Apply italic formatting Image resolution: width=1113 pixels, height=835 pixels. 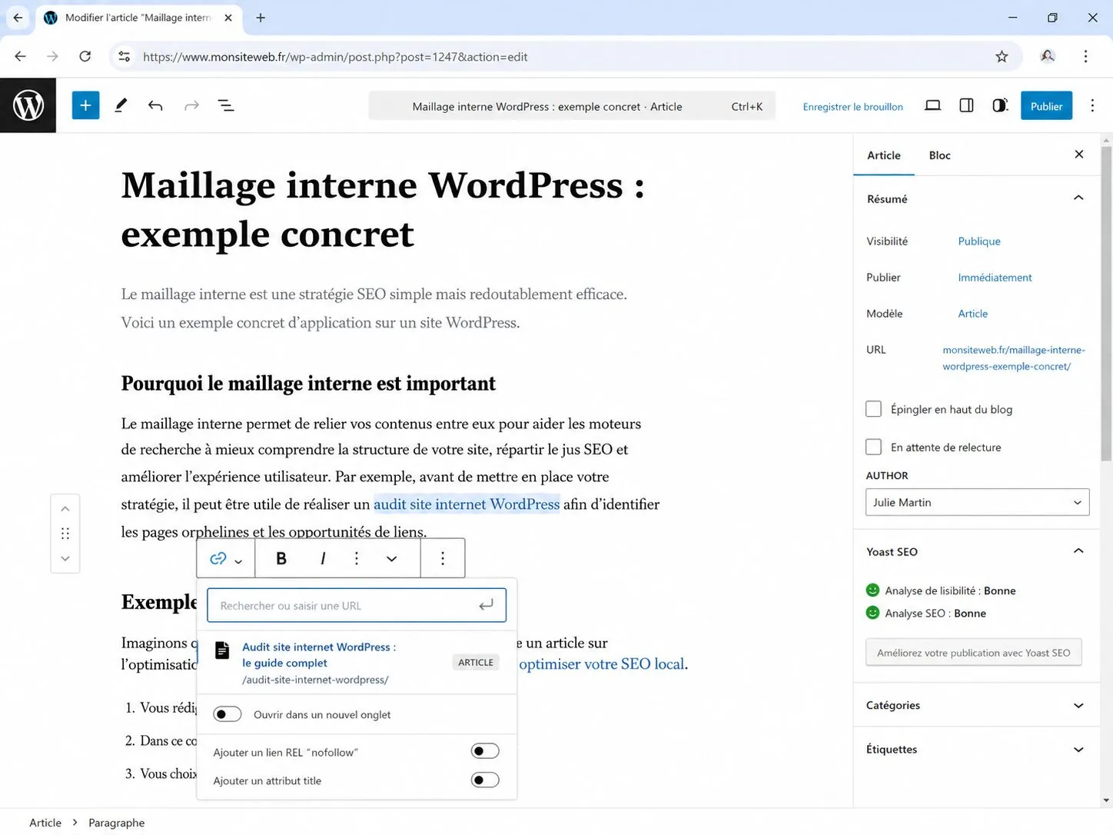[x=323, y=558]
